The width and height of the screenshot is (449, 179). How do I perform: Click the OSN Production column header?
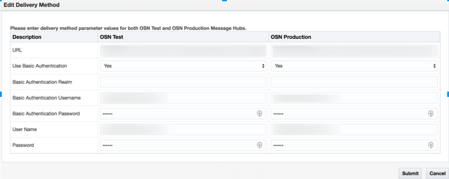291,37
